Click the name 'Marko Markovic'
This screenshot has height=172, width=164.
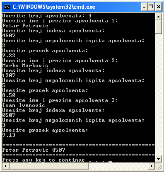click(25, 65)
